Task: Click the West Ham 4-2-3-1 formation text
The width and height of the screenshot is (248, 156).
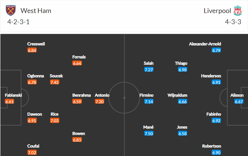Action: [x=18, y=22]
